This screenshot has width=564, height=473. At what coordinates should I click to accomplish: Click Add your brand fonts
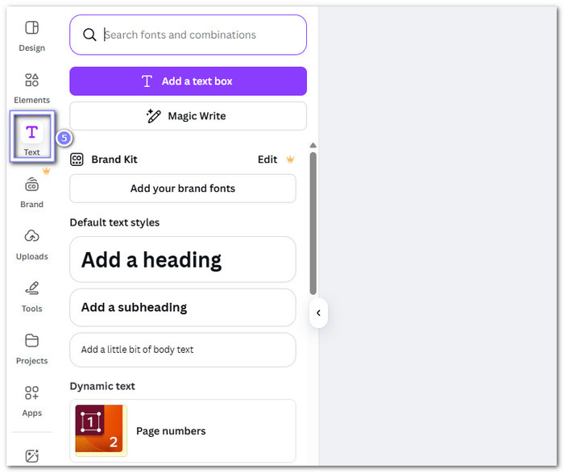183,189
